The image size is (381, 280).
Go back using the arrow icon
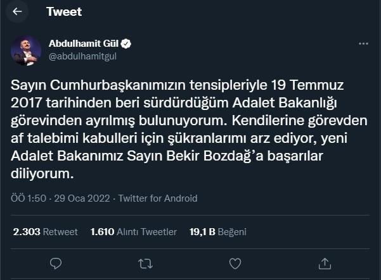[x=17, y=12]
